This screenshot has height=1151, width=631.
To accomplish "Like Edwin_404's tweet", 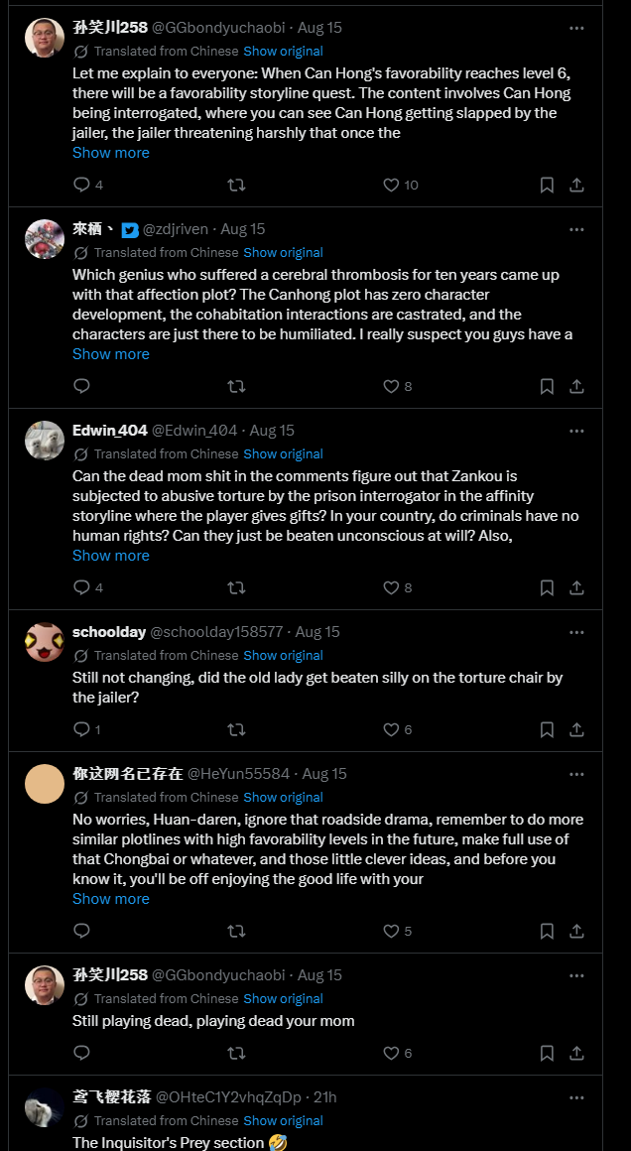I will [x=392, y=587].
